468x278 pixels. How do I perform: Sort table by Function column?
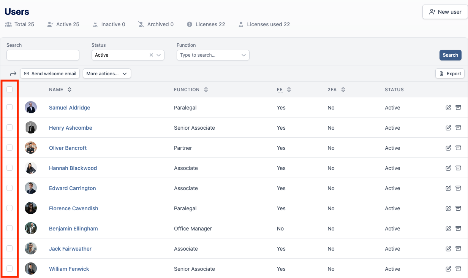coord(206,90)
